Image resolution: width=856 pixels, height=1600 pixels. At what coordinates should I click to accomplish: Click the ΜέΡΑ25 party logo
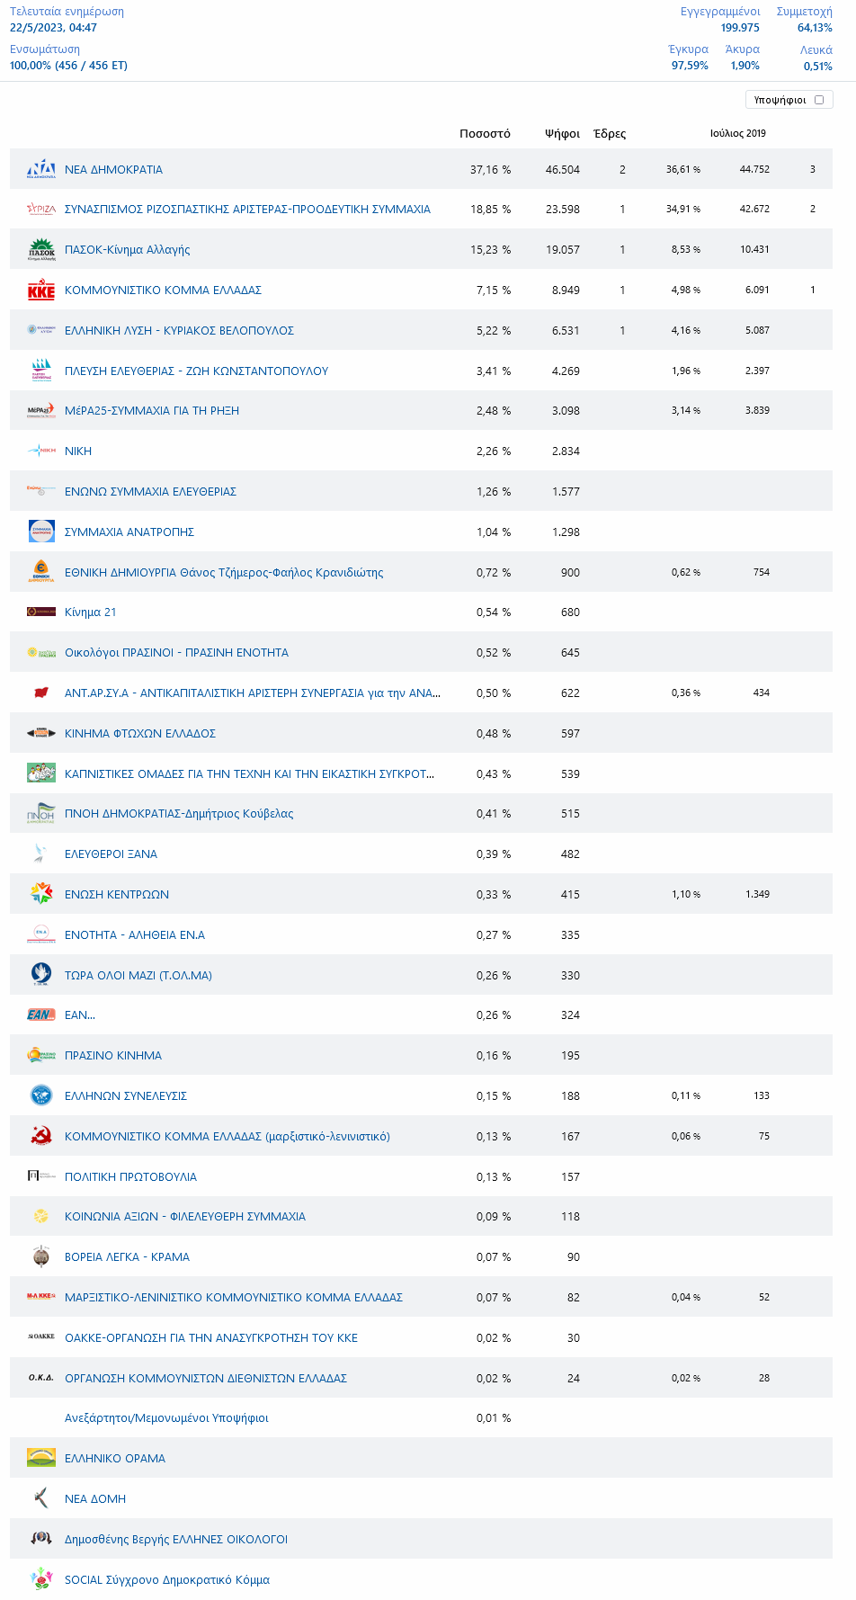click(41, 411)
